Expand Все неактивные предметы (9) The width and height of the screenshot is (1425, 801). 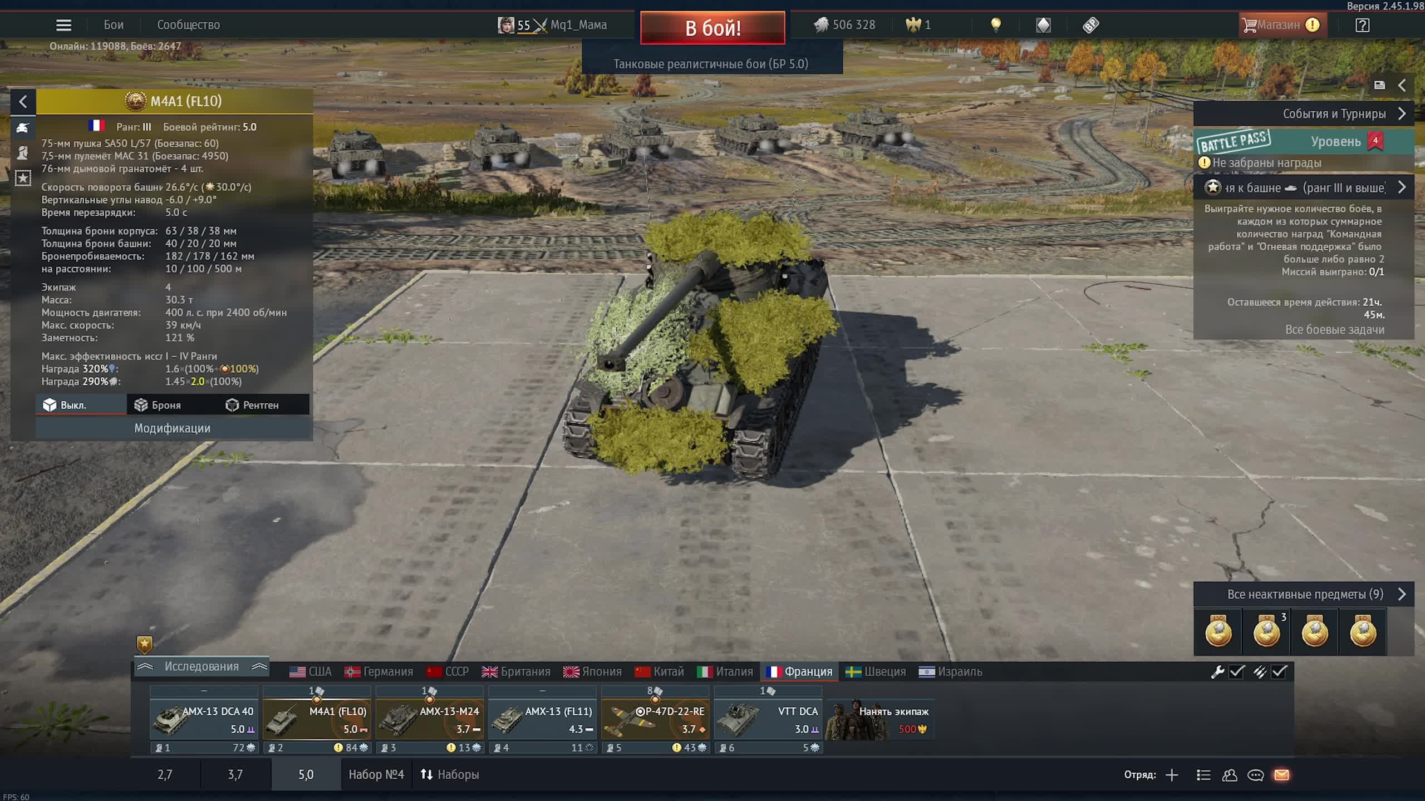1304,595
